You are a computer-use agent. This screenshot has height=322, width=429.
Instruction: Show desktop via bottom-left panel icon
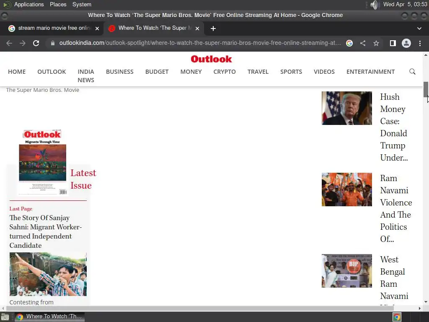coord(5,317)
